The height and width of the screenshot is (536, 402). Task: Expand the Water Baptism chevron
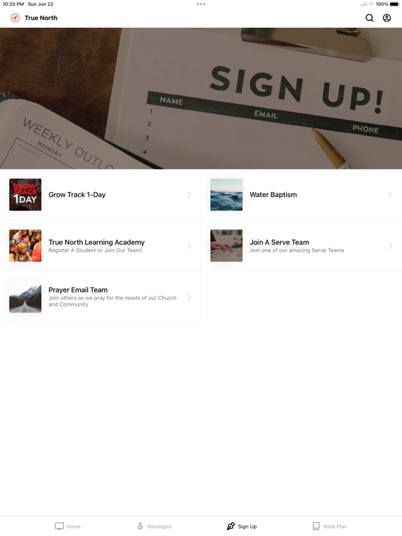[390, 195]
